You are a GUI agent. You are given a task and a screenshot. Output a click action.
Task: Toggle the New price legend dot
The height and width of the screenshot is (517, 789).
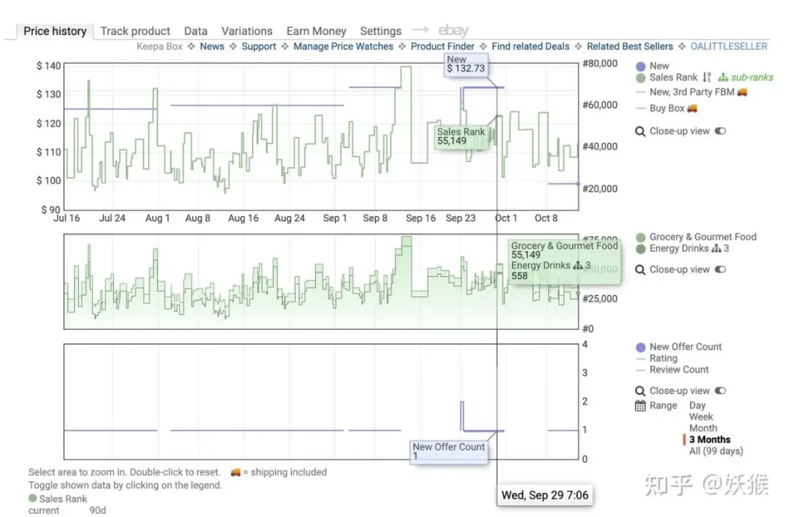click(641, 66)
